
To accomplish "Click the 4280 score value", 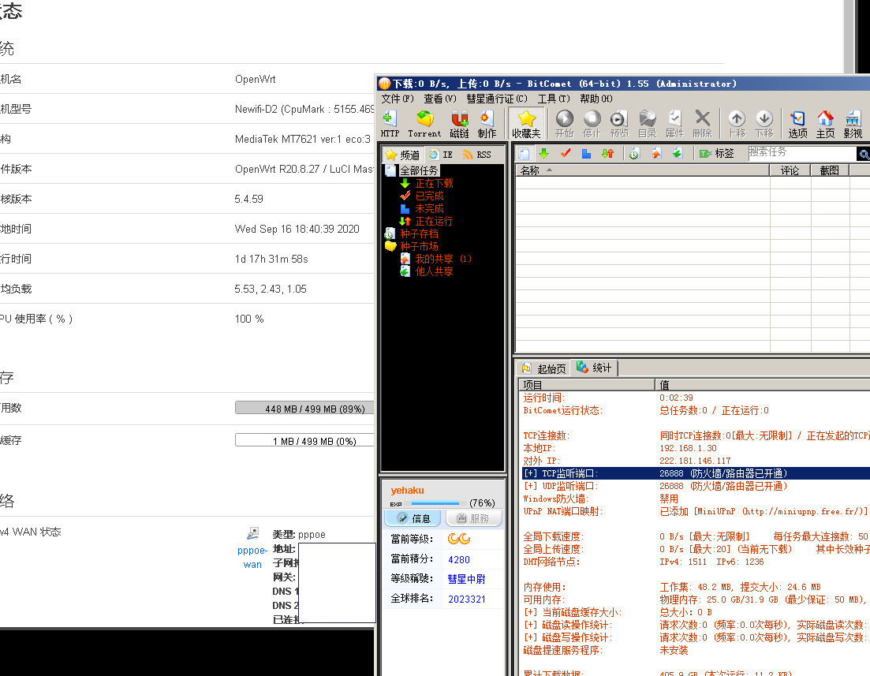I will tap(459, 560).
